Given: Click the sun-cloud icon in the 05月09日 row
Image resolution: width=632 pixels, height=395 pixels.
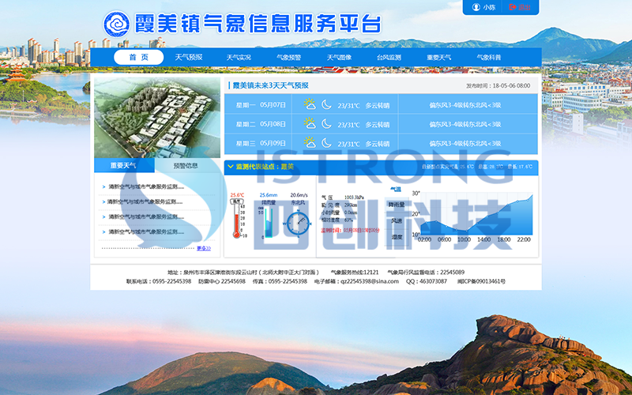Looking at the screenshot, I should [x=310, y=142].
